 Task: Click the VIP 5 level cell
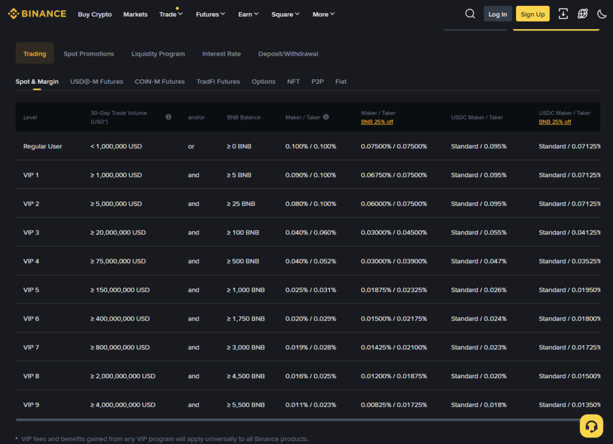pos(31,290)
